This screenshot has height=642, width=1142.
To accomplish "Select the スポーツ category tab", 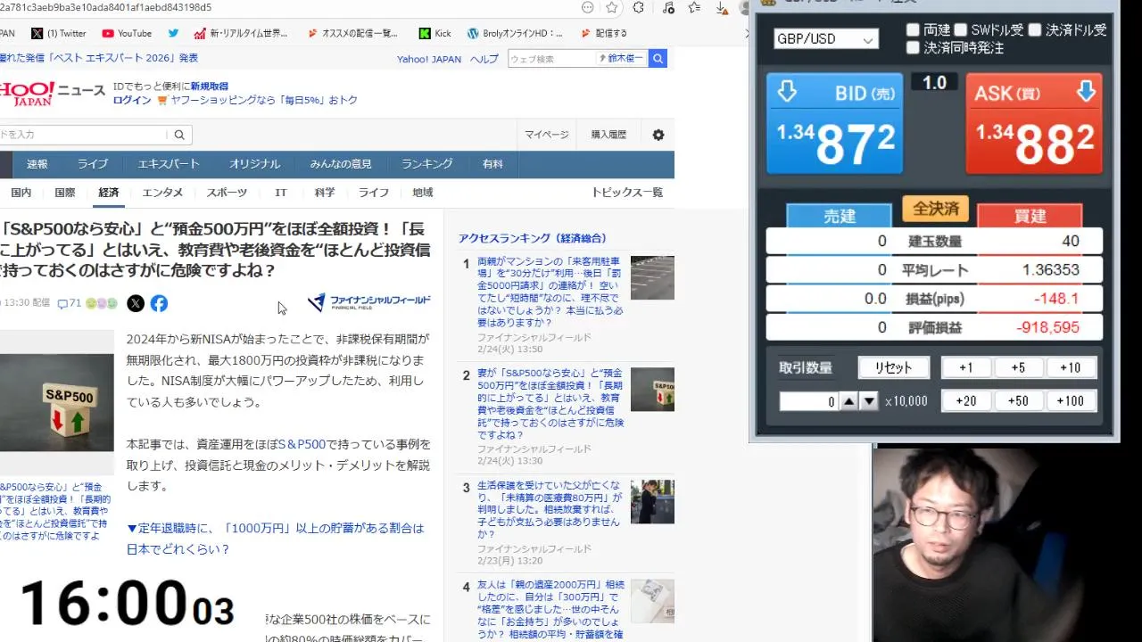I will click(x=227, y=193).
